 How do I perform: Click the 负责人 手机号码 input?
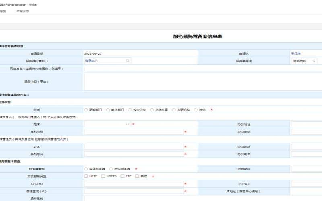tap(134, 132)
